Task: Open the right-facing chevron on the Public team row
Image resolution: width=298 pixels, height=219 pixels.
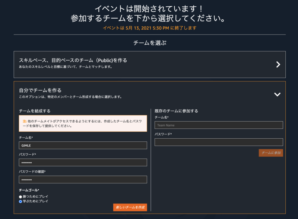Action: click(278, 64)
